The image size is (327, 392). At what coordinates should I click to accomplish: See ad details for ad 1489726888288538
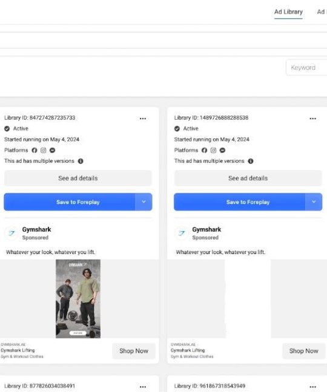pos(248,178)
